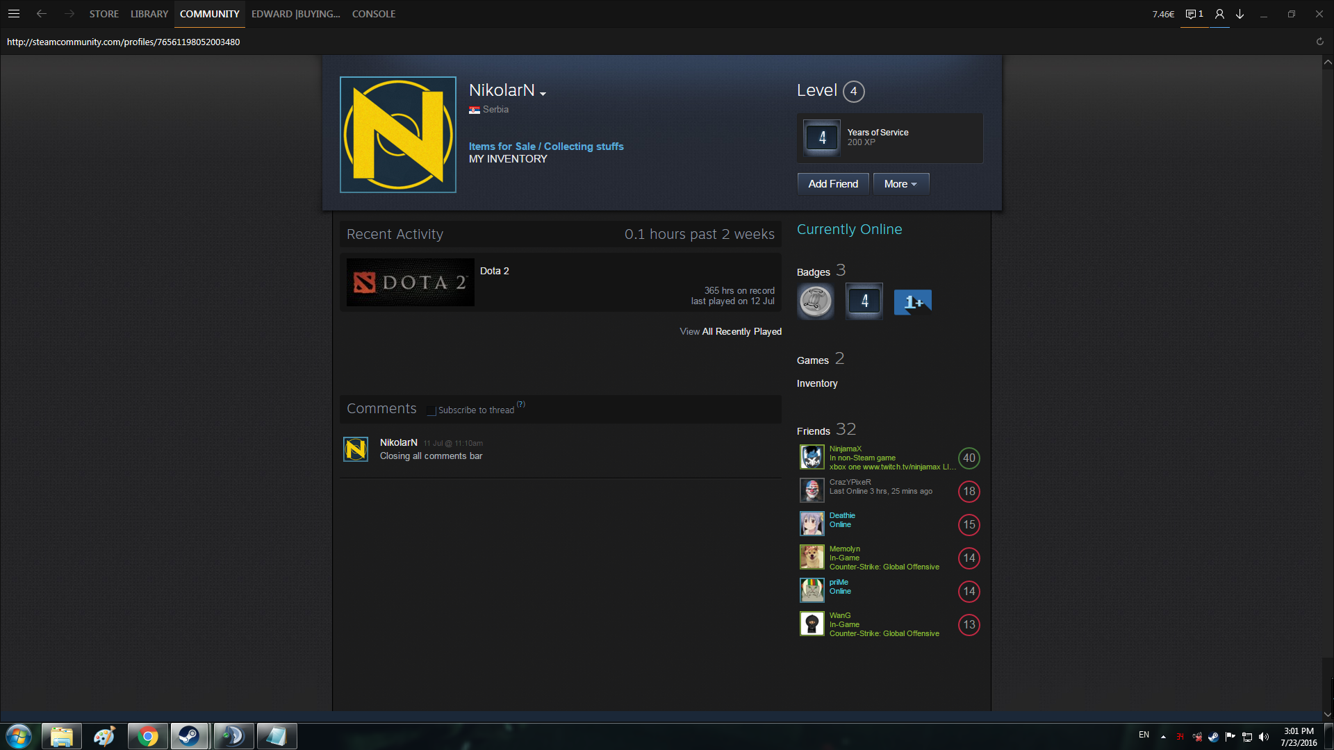Screen dimensions: 1334x750
Task: Click the page scrollbar down arrow
Action: pyautogui.click(x=1327, y=715)
